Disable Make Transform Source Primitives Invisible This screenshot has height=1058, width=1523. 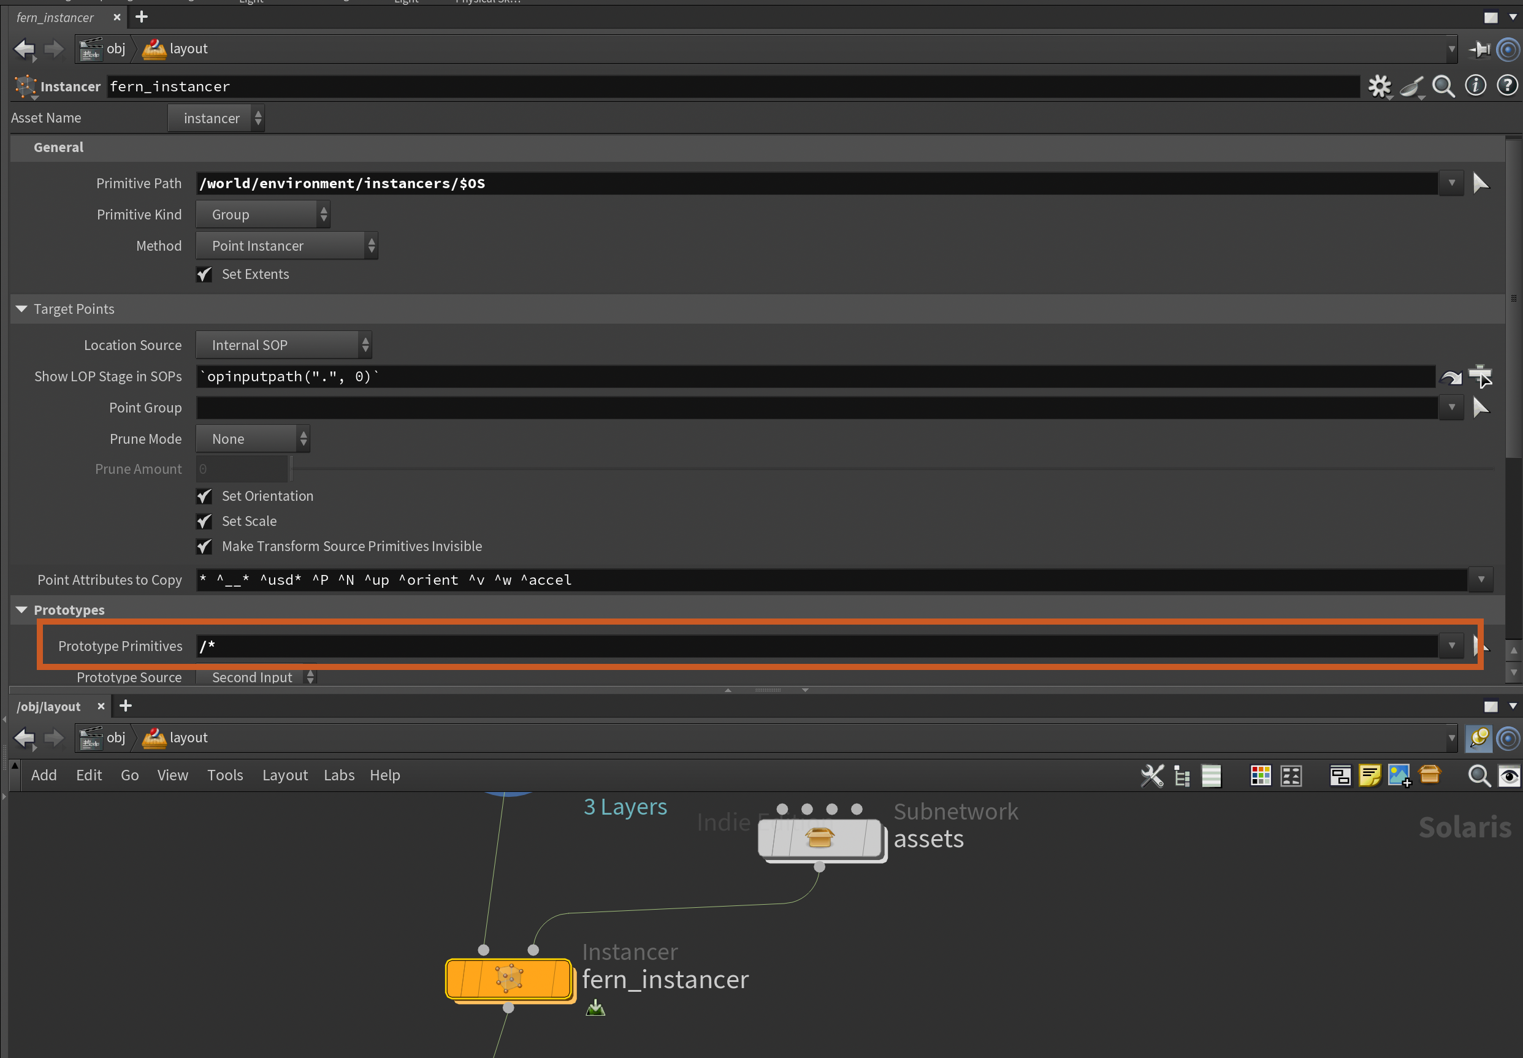[204, 546]
